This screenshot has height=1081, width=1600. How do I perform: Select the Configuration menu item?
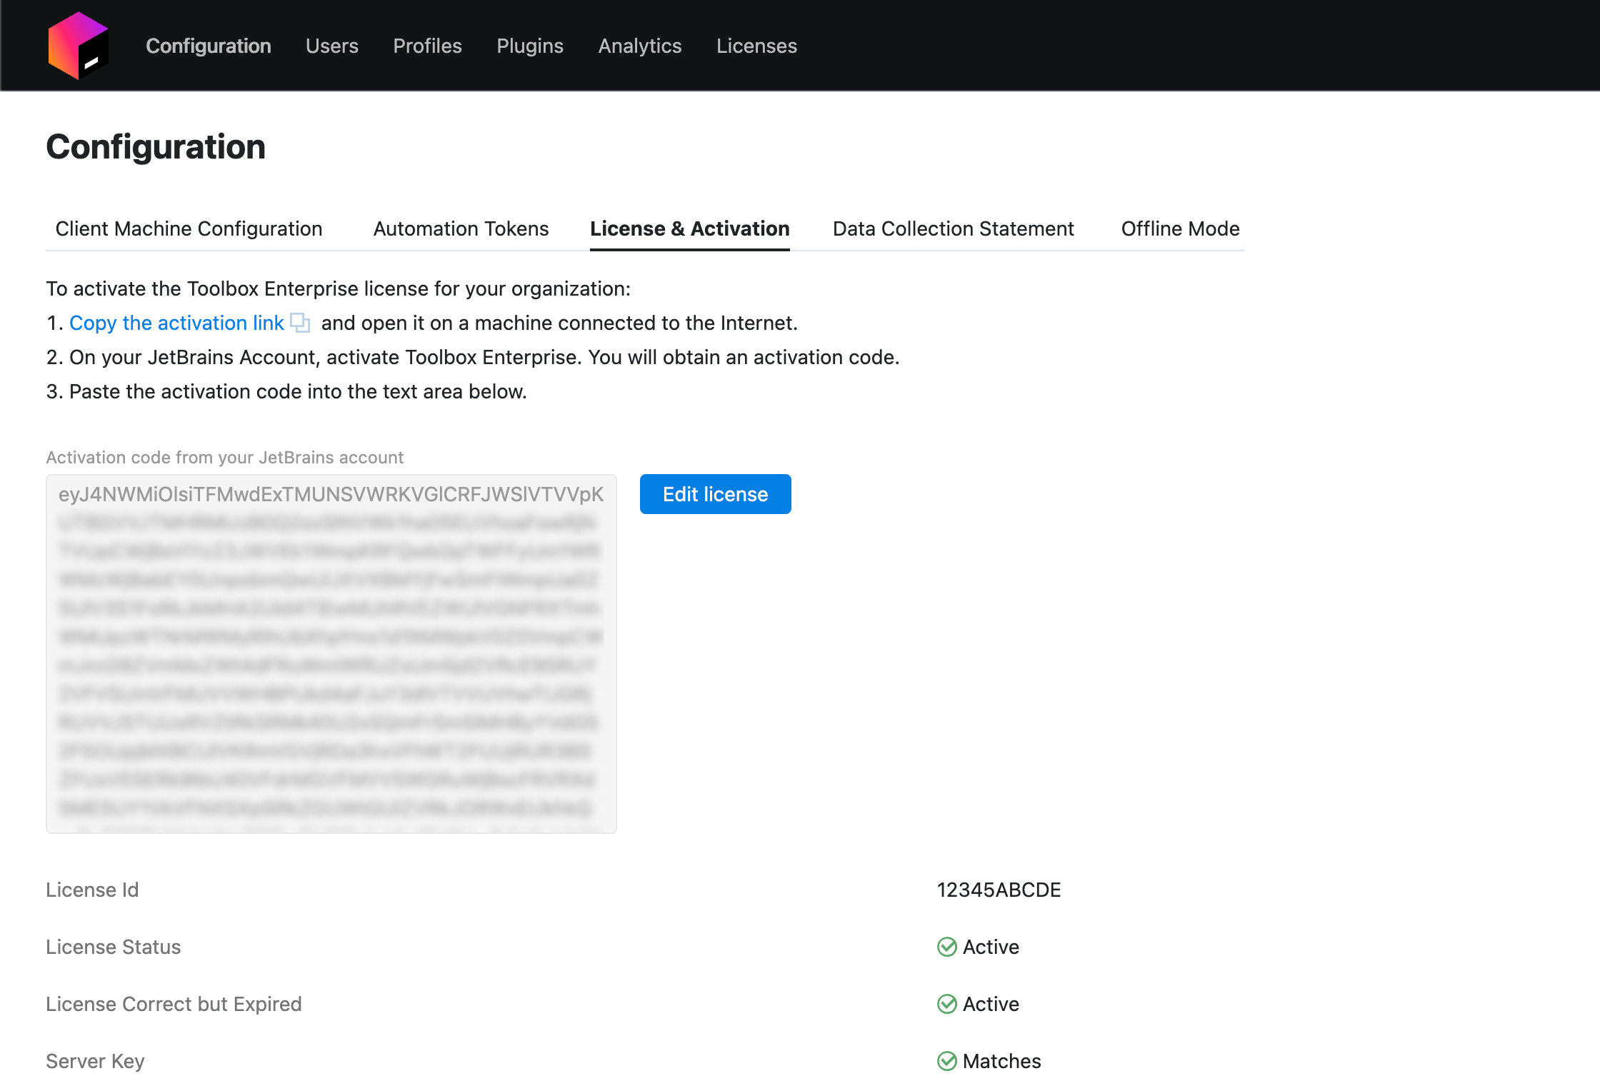pos(208,45)
